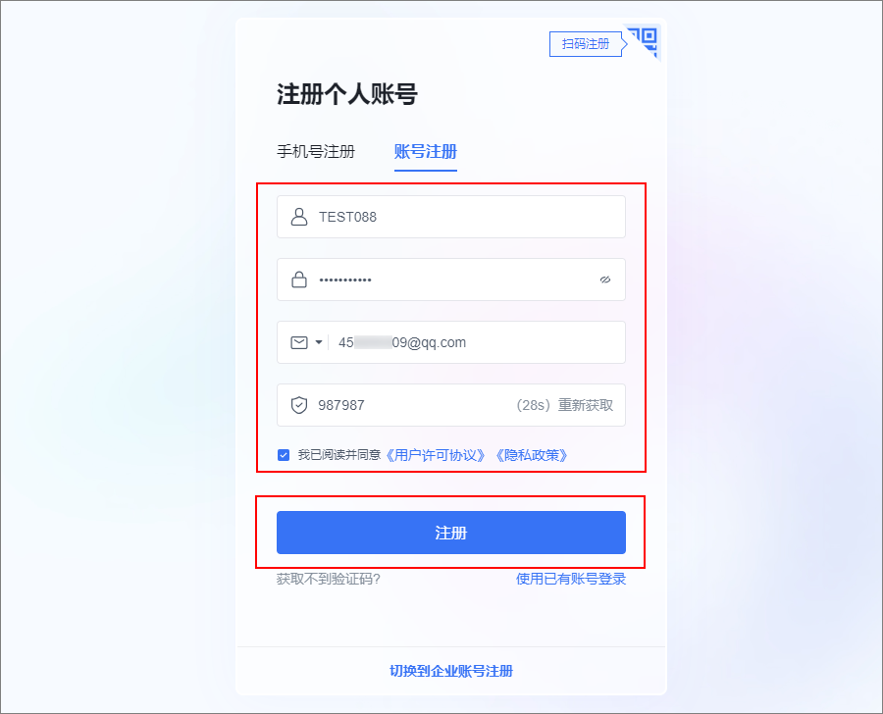Click the user profile icon in username field
The image size is (883, 714).
(299, 217)
